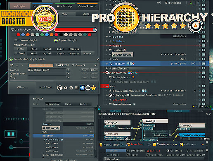The height and width of the screenshot is (161, 213).
Task: Open the Component field dropdown arrow
Action: pos(68,74)
